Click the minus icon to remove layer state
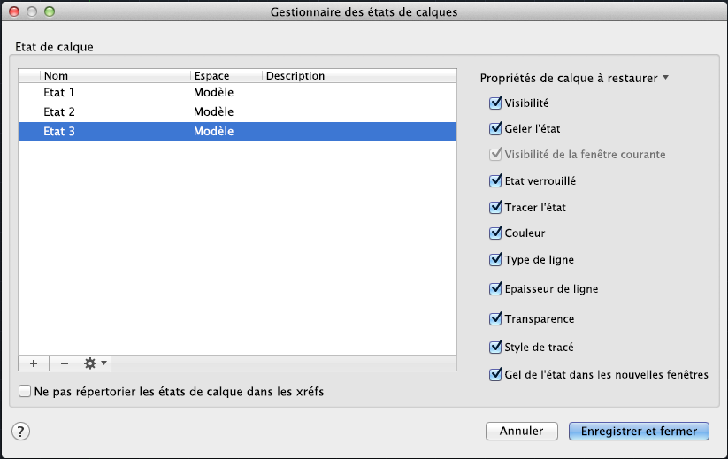Viewport: 728px width, 459px height. [64, 363]
